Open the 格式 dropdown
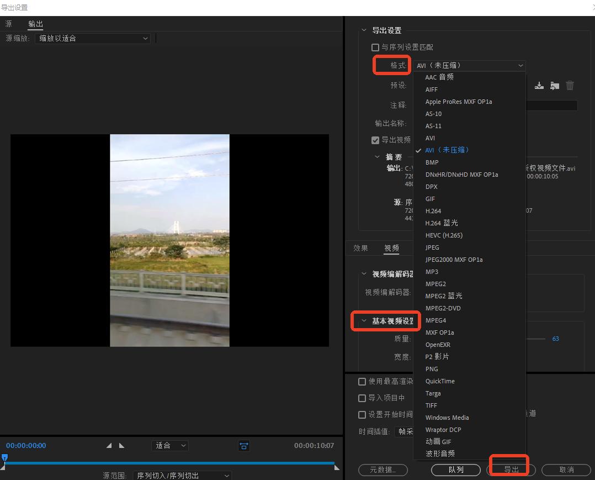 pos(469,65)
